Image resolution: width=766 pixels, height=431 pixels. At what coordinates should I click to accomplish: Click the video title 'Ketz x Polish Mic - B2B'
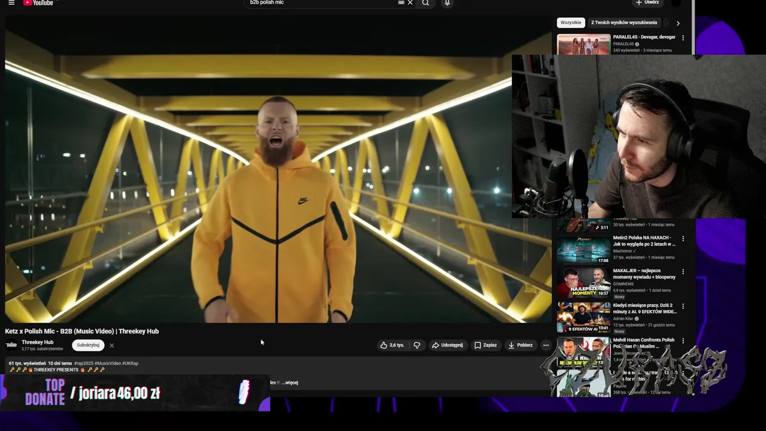pos(81,331)
